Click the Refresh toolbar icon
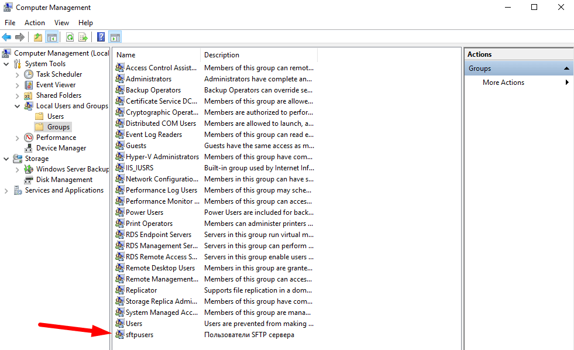The height and width of the screenshot is (350, 574). 70,37
